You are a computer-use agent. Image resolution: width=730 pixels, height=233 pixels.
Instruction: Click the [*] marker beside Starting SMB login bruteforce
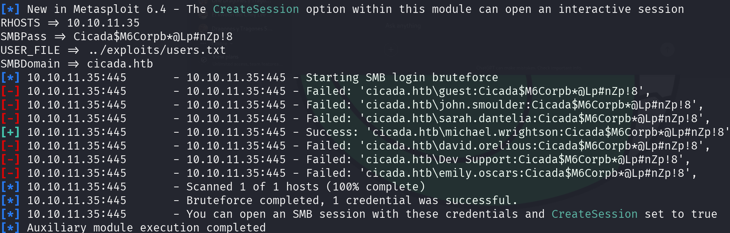pos(10,78)
